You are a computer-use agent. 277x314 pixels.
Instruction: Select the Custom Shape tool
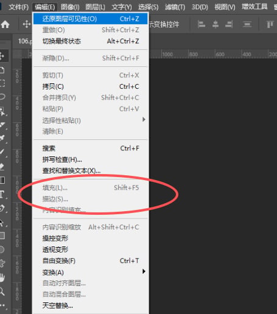tap(2, 263)
